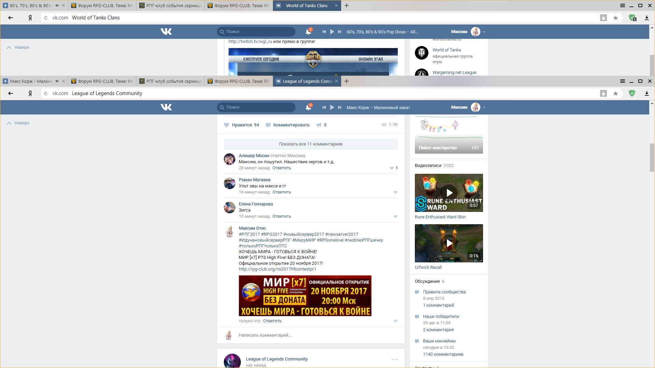
Task: Open downloads in League of Legends window
Action: click(646, 93)
